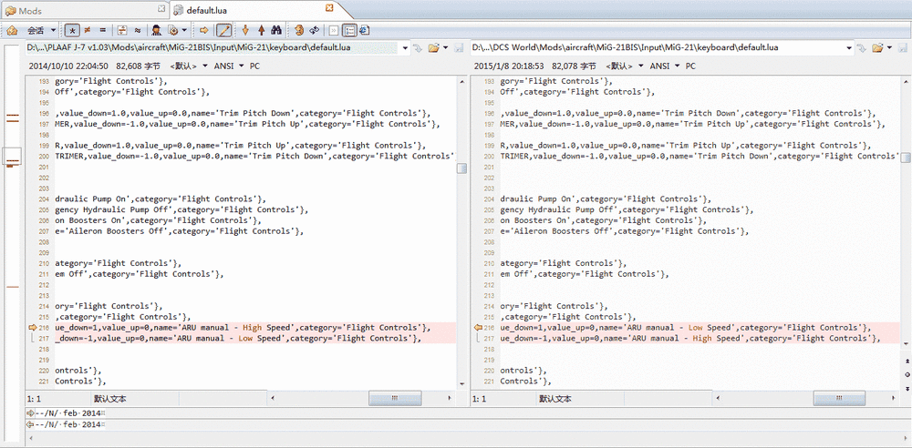Click left pane horizontal scrollbar thumb
The image size is (912, 448).
[x=394, y=398]
